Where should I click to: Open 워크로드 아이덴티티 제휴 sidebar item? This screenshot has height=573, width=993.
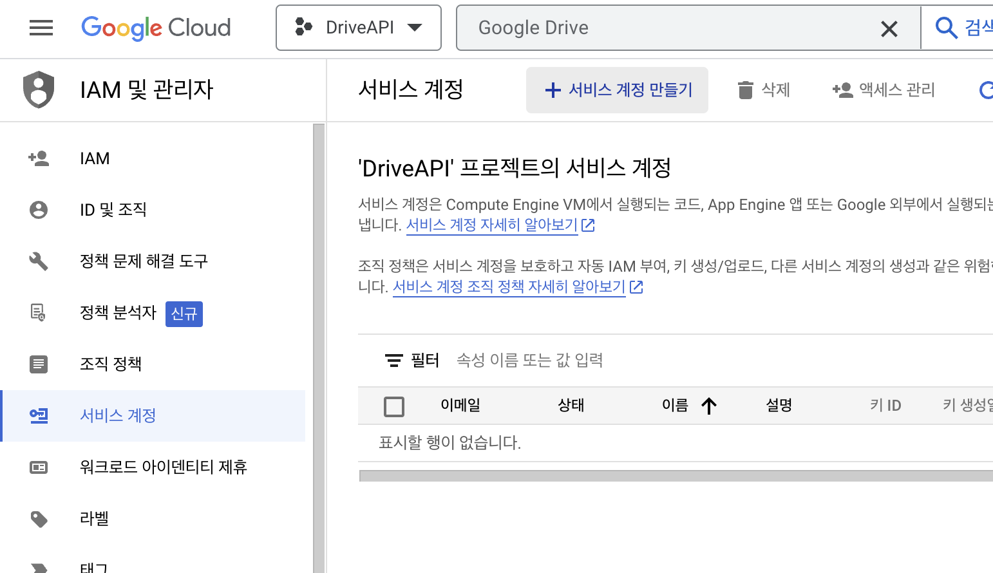pos(153,467)
